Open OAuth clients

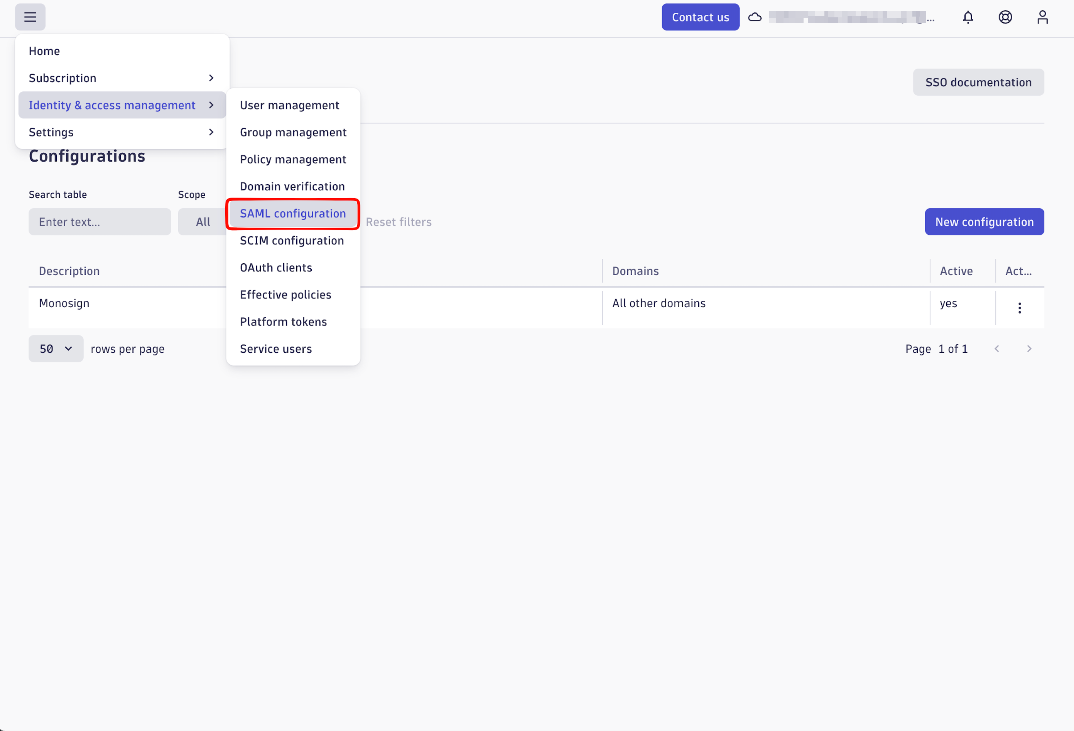[x=293, y=267]
